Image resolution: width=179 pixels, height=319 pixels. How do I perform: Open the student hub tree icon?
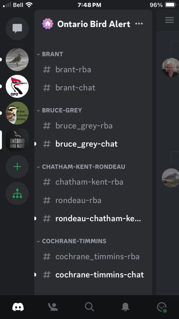coord(17,193)
